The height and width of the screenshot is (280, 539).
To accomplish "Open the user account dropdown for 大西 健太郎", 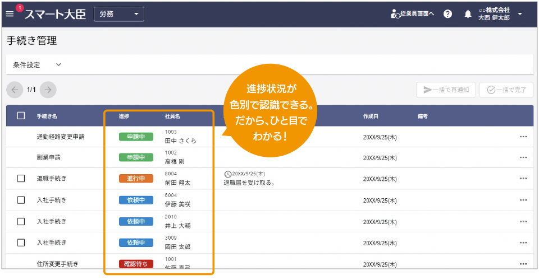I will (519, 14).
